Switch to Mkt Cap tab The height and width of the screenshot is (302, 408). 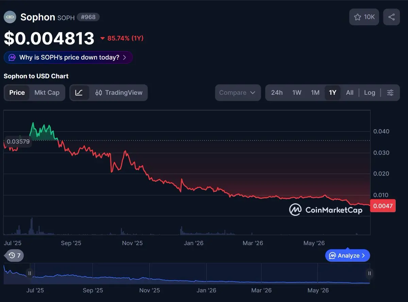[47, 93]
